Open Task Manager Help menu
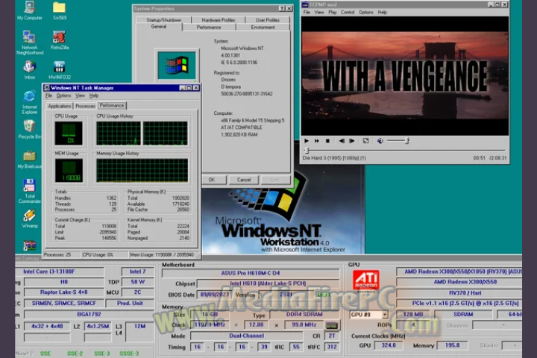The width and height of the screenshot is (537, 358). click(94, 95)
